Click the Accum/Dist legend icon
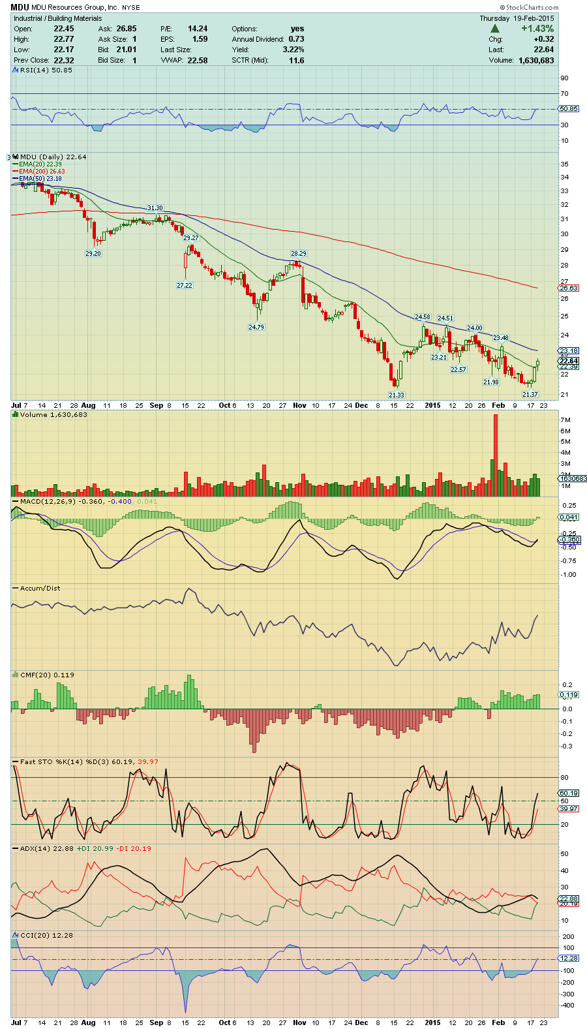This screenshot has width=587, height=1029. point(16,589)
